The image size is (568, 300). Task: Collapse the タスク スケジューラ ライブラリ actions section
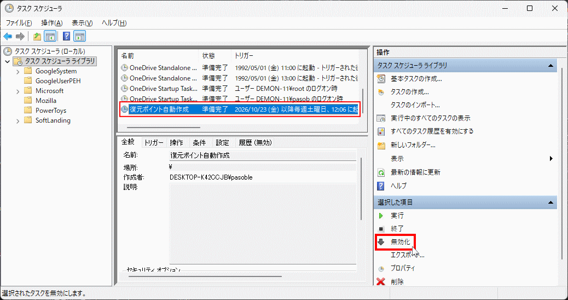tap(550, 66)
